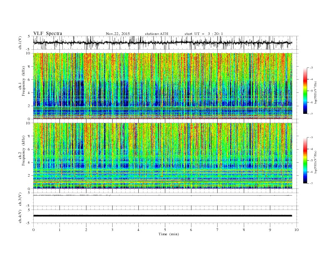Select the date text "Nov.22, 2015"

coord(118,34)
